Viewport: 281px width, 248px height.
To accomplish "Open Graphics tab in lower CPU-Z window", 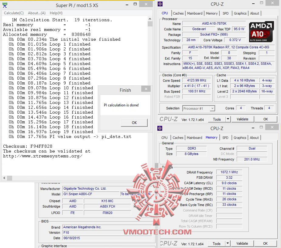I will pyautogui.click(x=240, y=138).
